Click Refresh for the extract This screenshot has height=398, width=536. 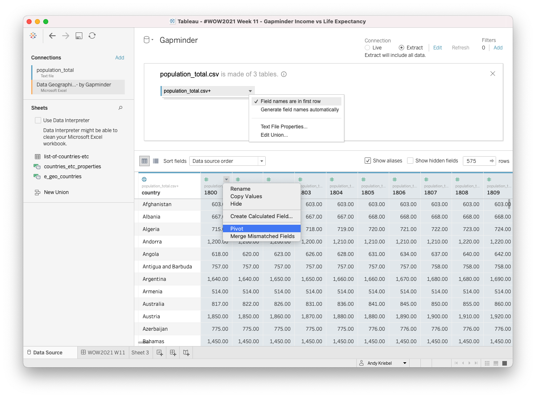pos(460,48)
